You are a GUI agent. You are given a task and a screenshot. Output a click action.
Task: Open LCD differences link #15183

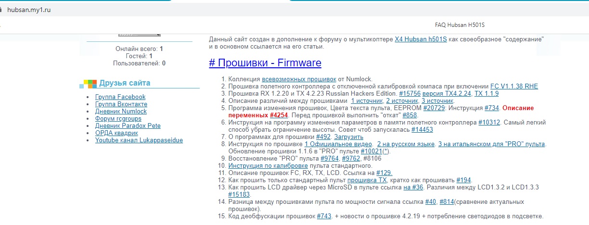tap(239, 195)
